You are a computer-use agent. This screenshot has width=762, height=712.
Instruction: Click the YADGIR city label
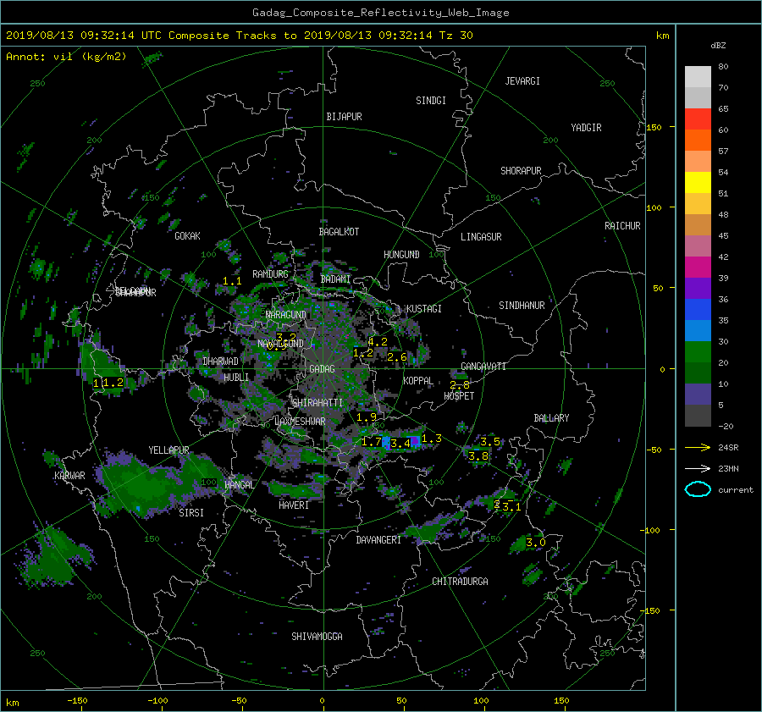tap(586, 128)
